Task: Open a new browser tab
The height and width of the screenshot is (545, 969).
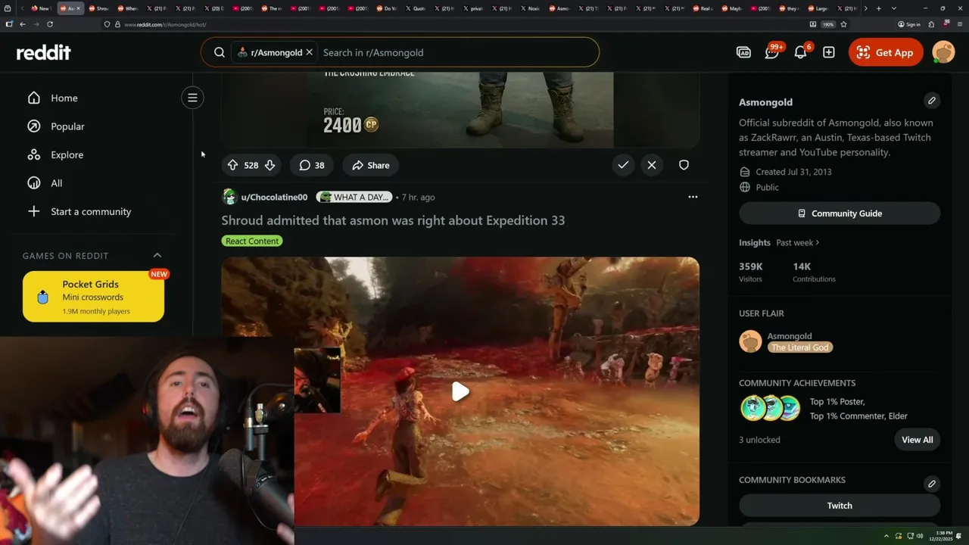Action: point(878,8)
